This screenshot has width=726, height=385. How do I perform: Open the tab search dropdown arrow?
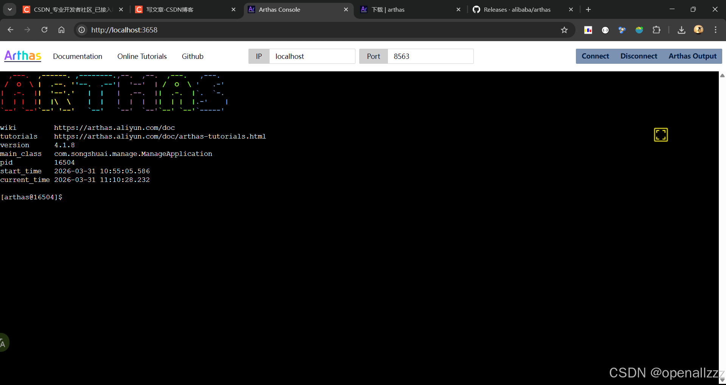tap(10, 9)
